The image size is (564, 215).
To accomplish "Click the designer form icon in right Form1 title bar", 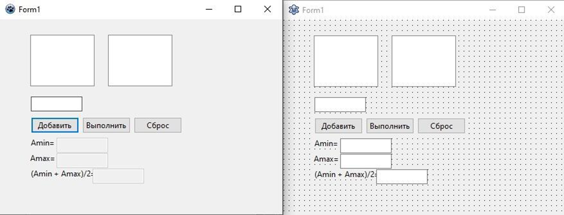I will [x=294, y=10].
